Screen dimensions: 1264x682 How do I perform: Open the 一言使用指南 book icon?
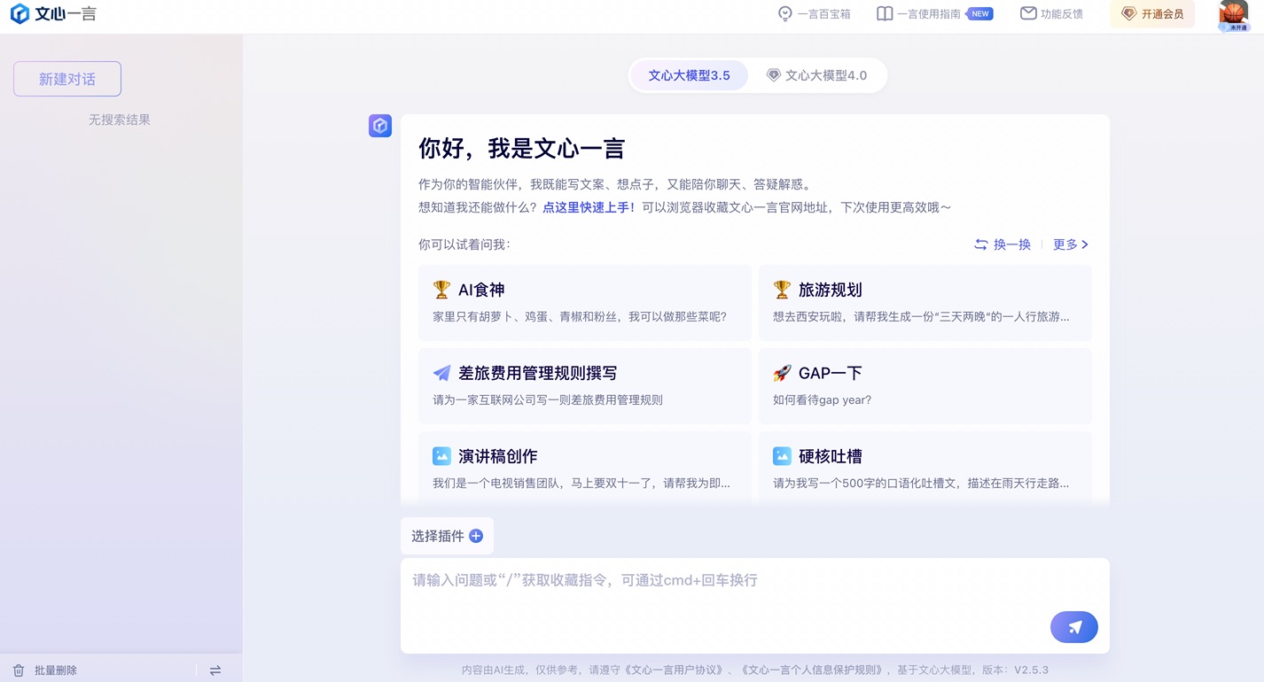pyautogui.click(x=885, y=13)
